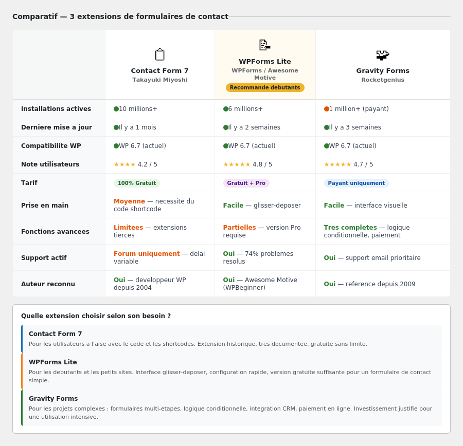Click the Facile — glisser-deposer cell
Viewport: 463px width, 446px height.
click(x=265, y=206)
